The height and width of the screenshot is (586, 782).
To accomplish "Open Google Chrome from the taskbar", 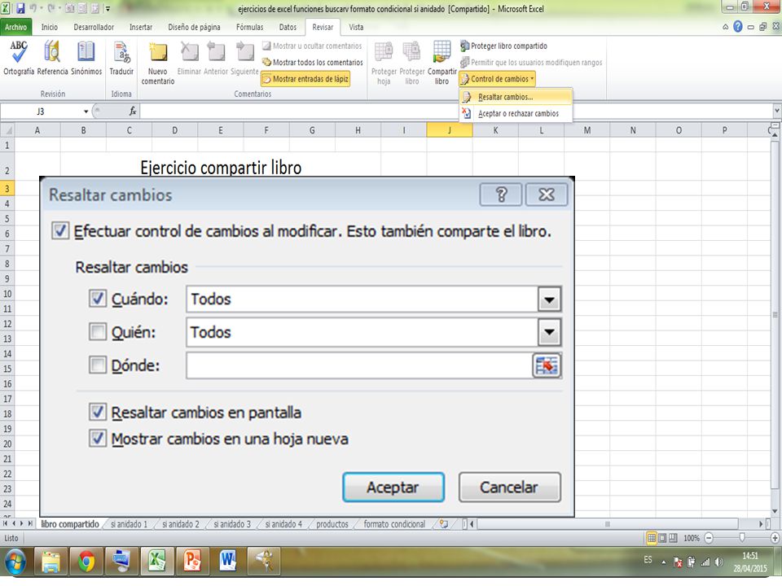I will tap(86, 562).
